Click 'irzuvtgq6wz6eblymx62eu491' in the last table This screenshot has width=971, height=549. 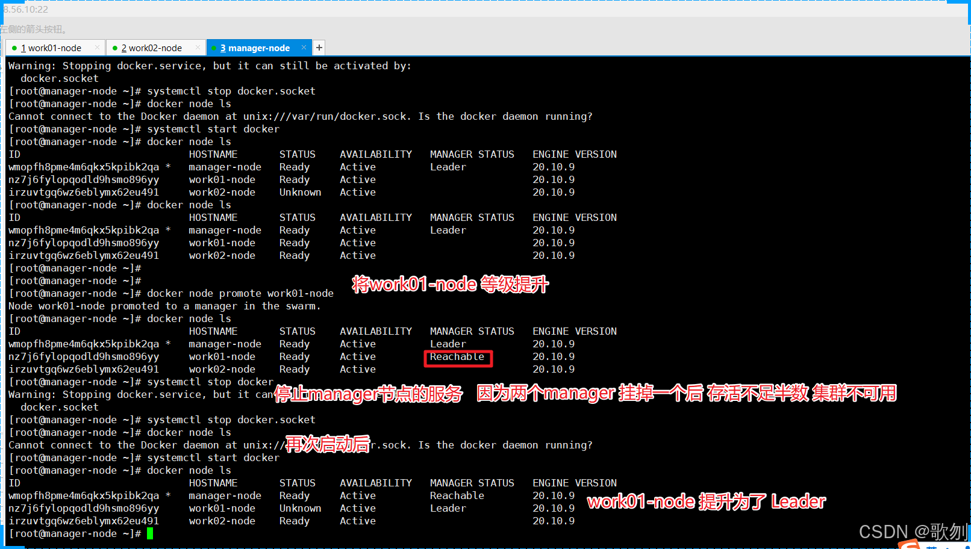point(84,521)
